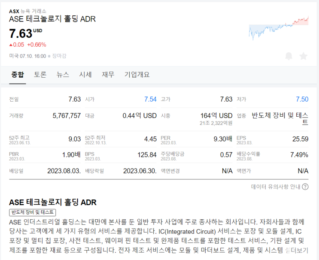This screenshot has width=319, height=260.
Task: Click the 배당일 date 2023.08.03.
Action: coord(64,171)
